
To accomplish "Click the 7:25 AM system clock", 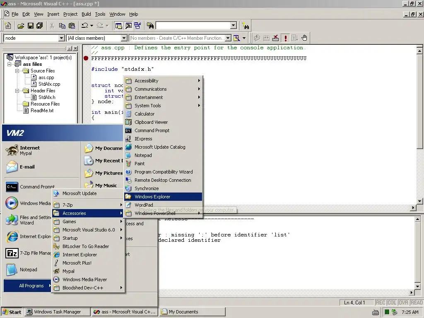I will point(410,312).
